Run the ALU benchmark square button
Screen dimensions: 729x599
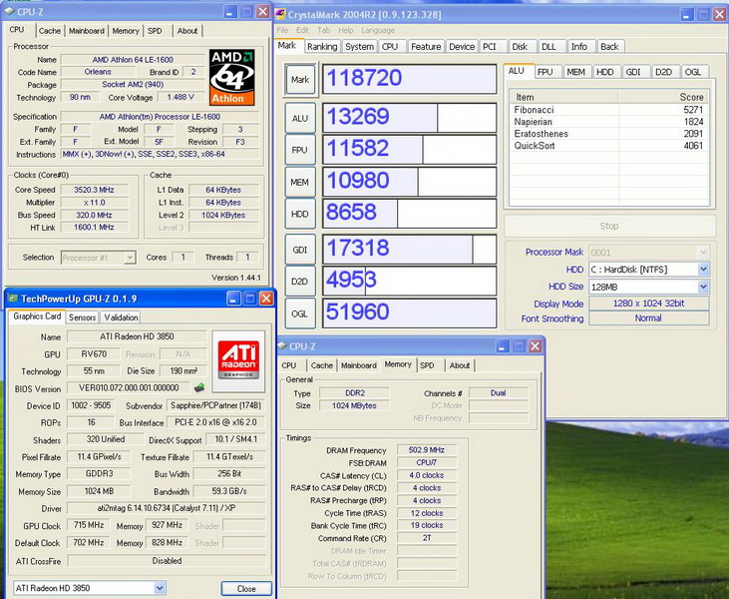point(299,118)
